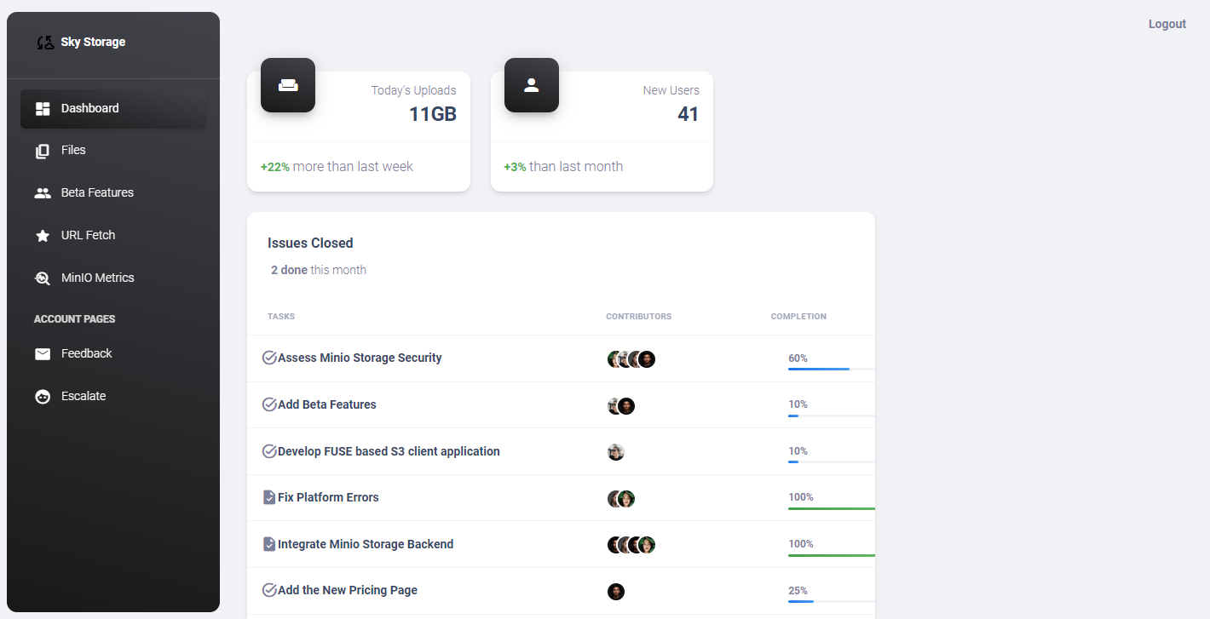Open Beta Features via its people icon

tap(43, 192)
